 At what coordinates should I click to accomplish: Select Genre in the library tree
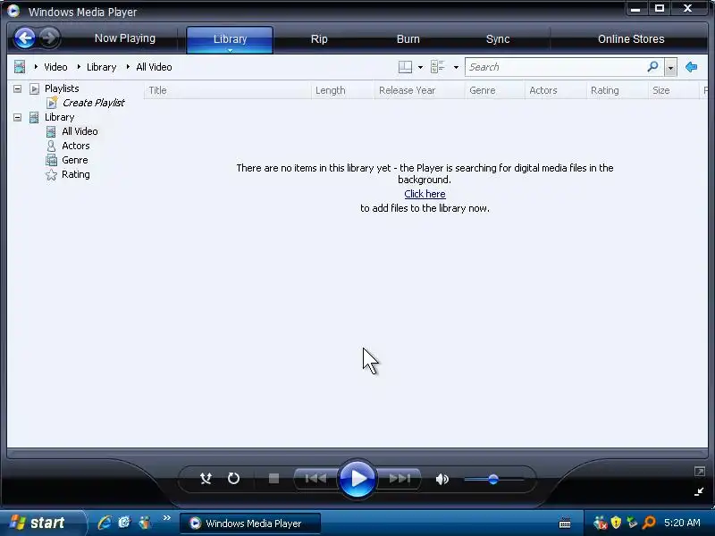75,160
